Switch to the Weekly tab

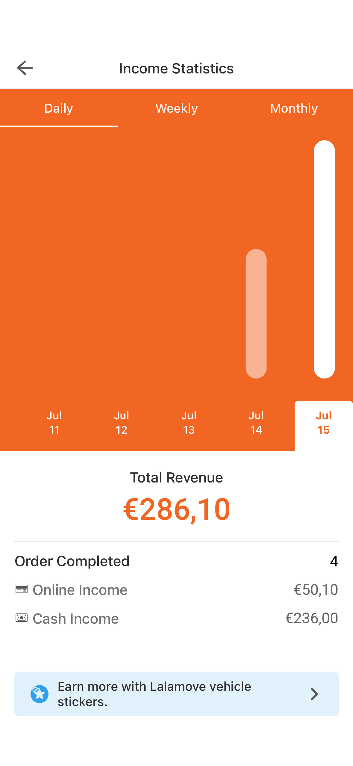click(x=176, y=108)
